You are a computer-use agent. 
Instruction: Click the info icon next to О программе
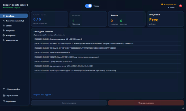[4, 101]
